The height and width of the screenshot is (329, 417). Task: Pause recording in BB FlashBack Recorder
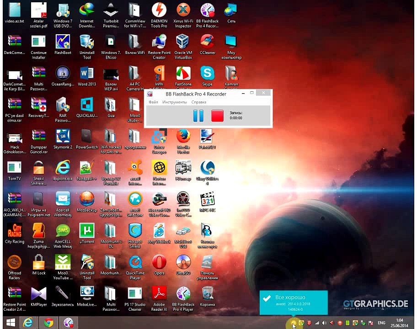[198, 116]
